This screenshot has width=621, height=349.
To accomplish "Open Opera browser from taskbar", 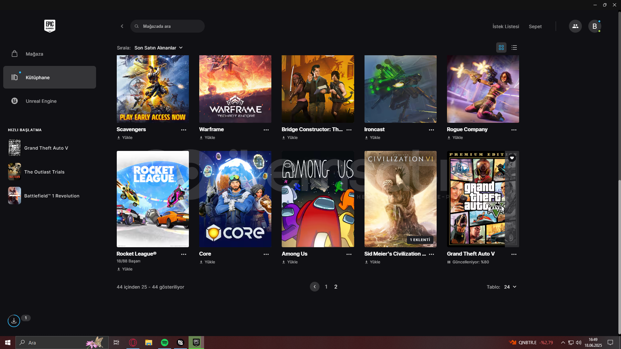I will (x=133, y=343).
